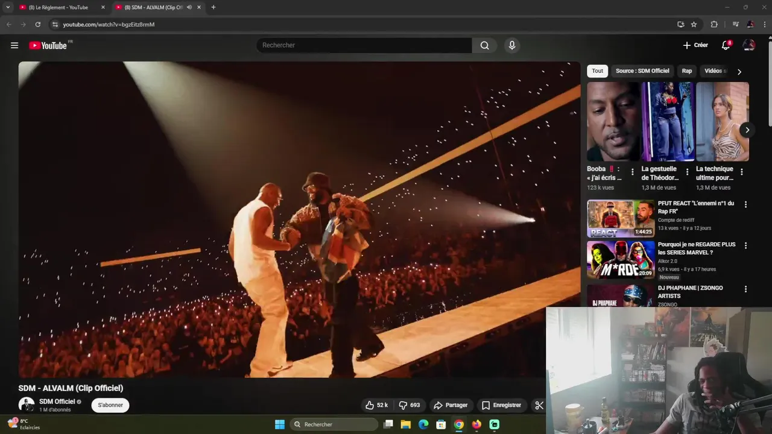Install or cast icon in address bar
Image resolution: width=772 pixels, height=434 pixels.
(x=680, y=25)
